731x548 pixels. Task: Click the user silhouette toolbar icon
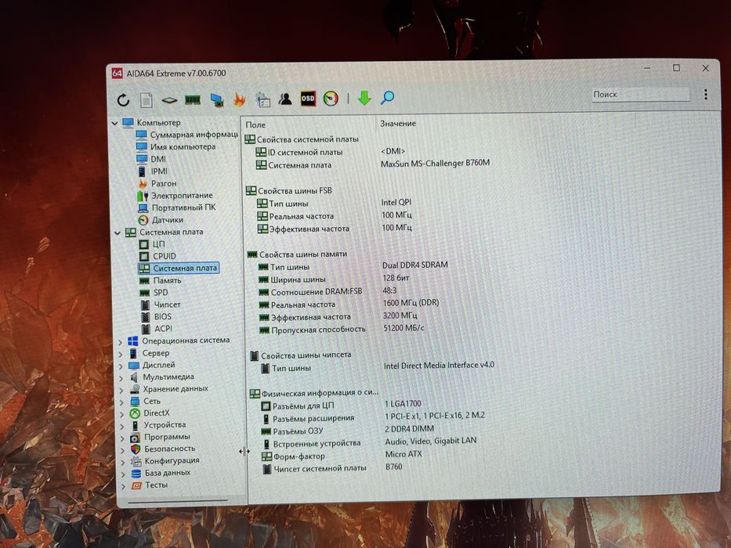285,99
